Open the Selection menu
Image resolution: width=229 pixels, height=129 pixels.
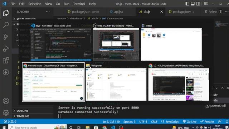tap(35, 4)
